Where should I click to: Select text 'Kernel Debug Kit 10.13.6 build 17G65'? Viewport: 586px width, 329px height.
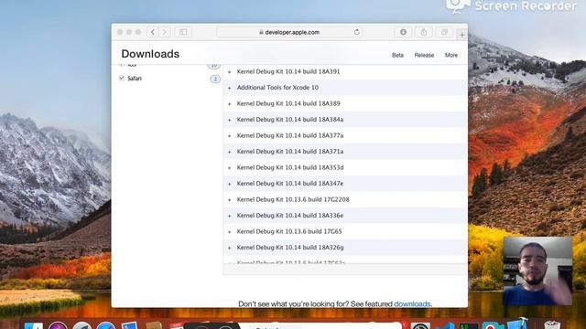pos(289,231)
